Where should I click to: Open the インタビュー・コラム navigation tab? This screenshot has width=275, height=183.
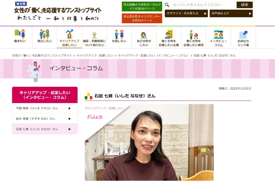click(x=218, y=37)
